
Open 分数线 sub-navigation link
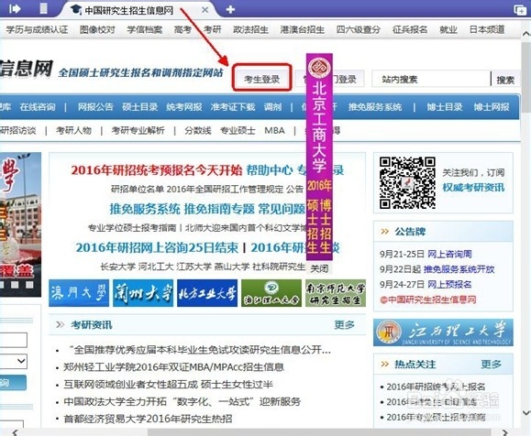pos(198,130)
